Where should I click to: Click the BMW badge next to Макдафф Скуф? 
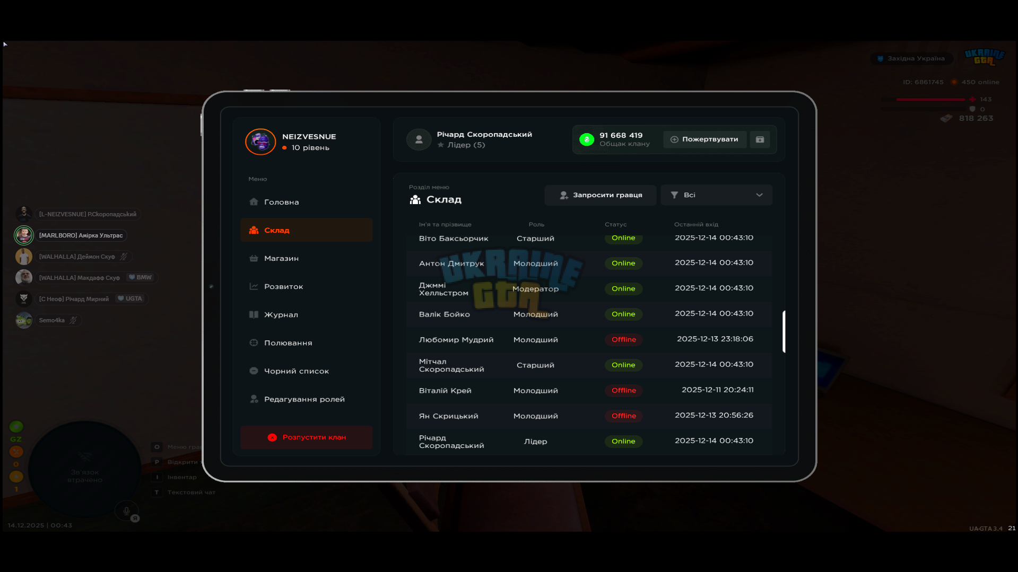141,277
